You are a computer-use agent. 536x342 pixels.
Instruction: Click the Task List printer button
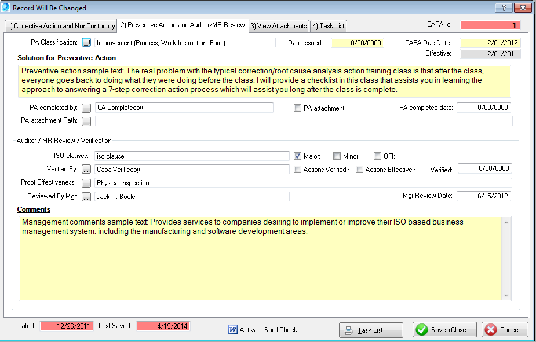click(371, 330)
